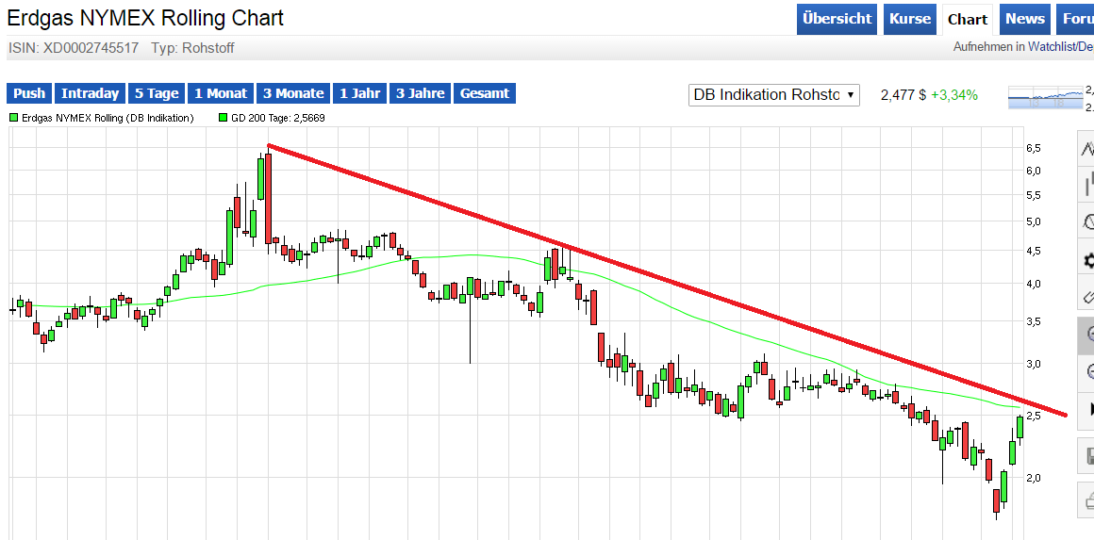The width and height of the screenshot is (1094, 540).
Task: Show the Intraday chart view
Action: coord(91,93)
